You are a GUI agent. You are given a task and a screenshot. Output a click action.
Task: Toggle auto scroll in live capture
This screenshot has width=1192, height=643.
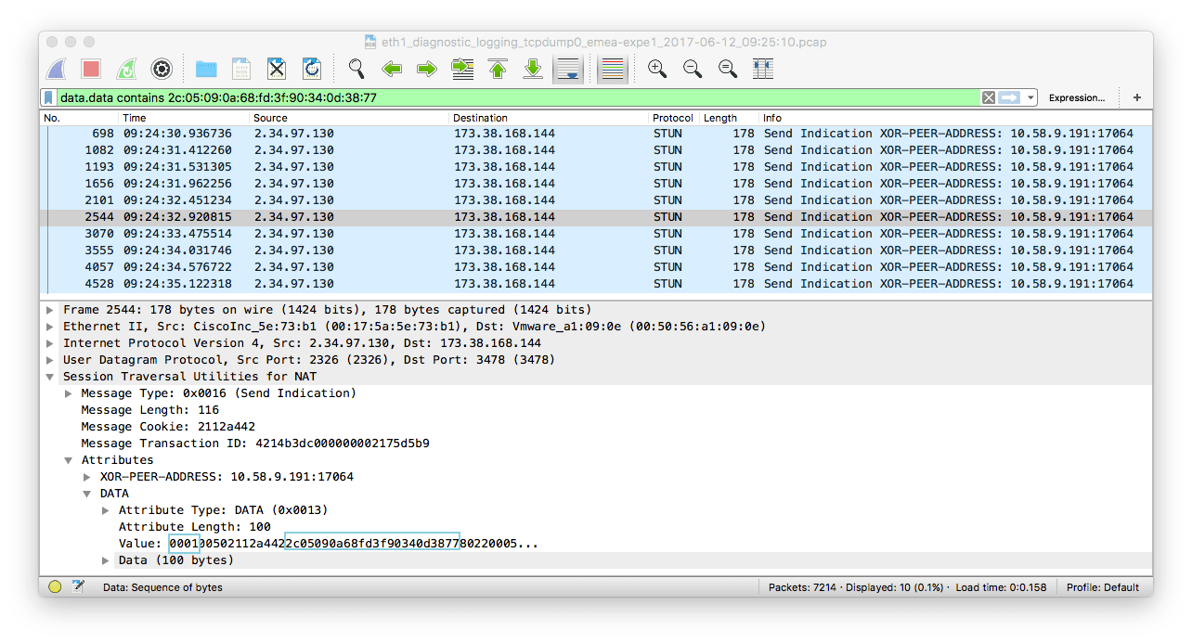coord(567,69)
